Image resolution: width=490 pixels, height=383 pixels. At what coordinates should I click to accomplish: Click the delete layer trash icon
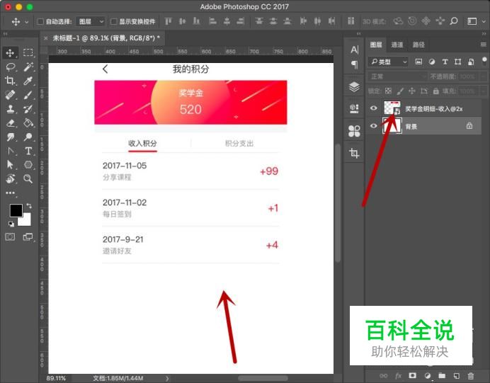pos(471,376)
